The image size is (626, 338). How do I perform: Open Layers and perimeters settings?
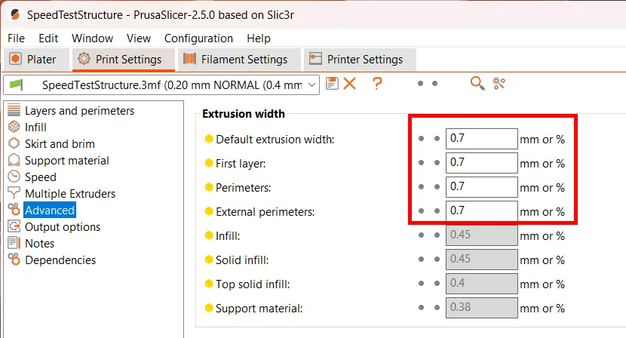tap(79, 111)
